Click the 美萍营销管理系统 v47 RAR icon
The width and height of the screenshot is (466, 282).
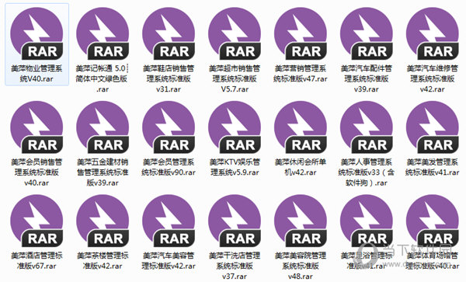[x=301, y=33]
